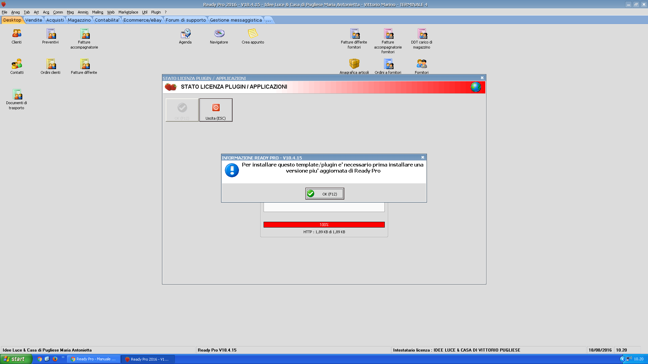The height and width of the screenshot is (364, 648).
Task: Open the Windows start button
Action: (x=16, y=359)
